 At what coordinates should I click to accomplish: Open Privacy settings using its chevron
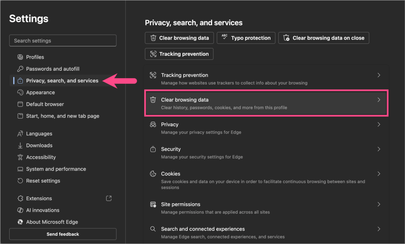[378, 124]
